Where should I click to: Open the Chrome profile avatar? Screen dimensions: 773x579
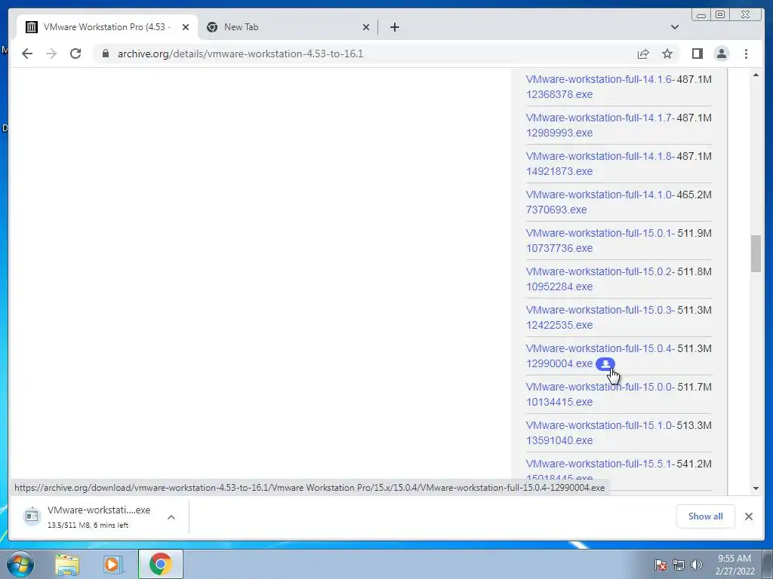721,54
